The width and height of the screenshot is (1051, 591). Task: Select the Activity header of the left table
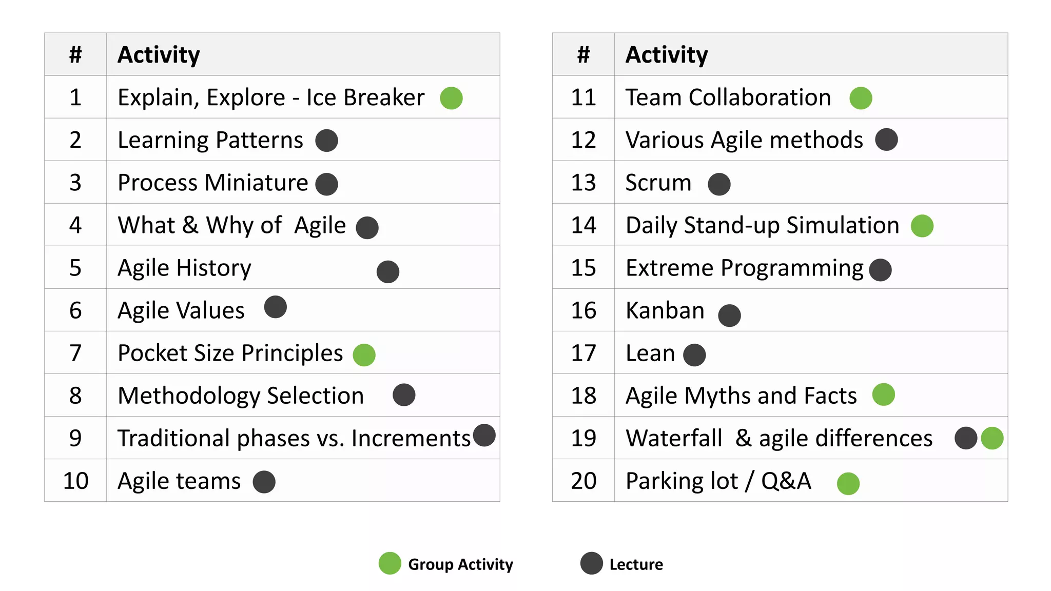tap(159, 54)
